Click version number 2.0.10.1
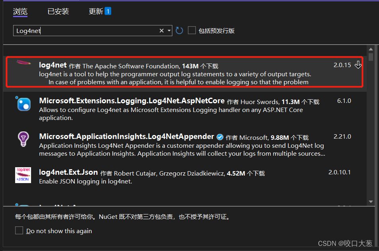379x251 pixels. pyautogui.click(x=339, y=172)
